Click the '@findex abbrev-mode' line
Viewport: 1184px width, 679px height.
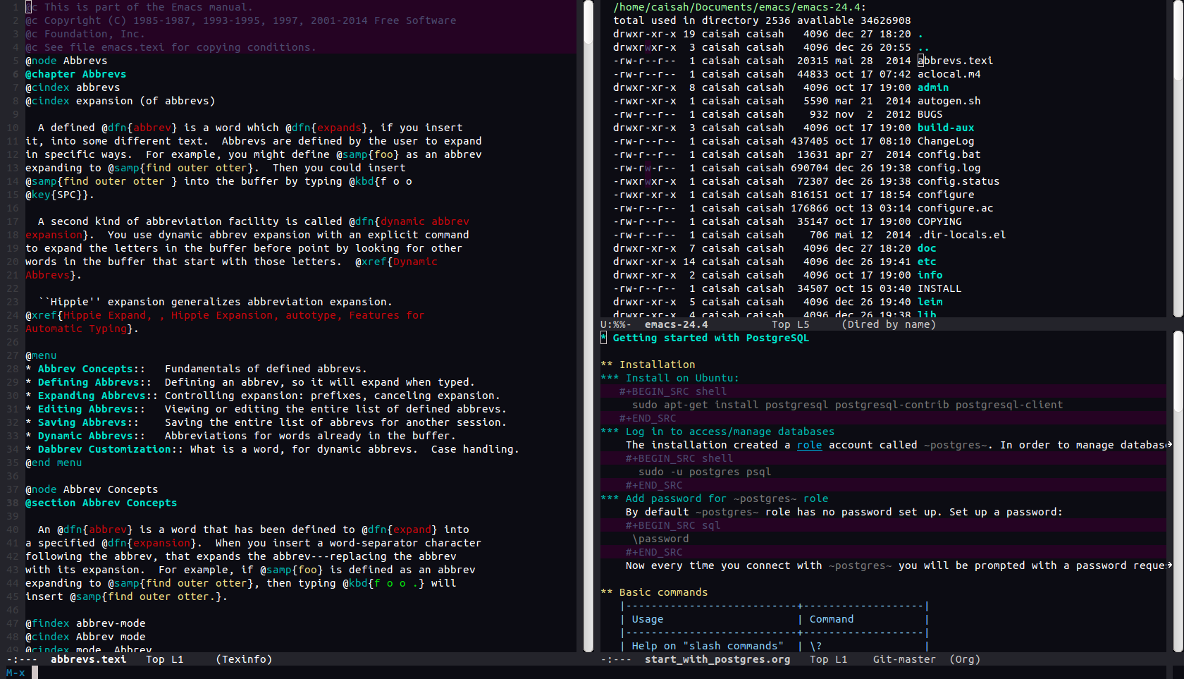pyautogui.click(x=85, y=623)
